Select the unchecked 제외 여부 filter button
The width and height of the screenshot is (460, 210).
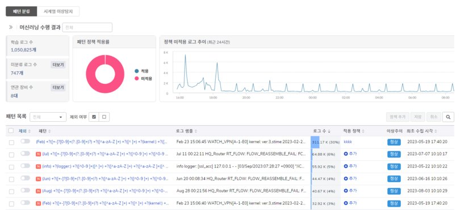point(104,117)
